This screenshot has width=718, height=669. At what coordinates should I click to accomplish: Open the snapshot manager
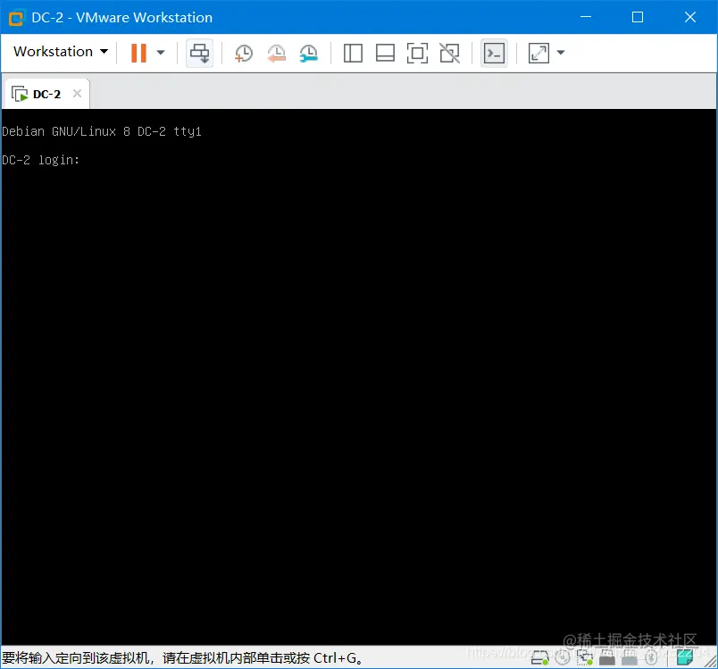coord(309,53)
